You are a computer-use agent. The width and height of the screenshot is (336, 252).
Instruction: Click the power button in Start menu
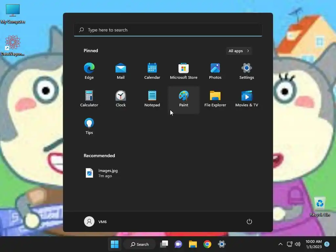click(x=249, y=221)
